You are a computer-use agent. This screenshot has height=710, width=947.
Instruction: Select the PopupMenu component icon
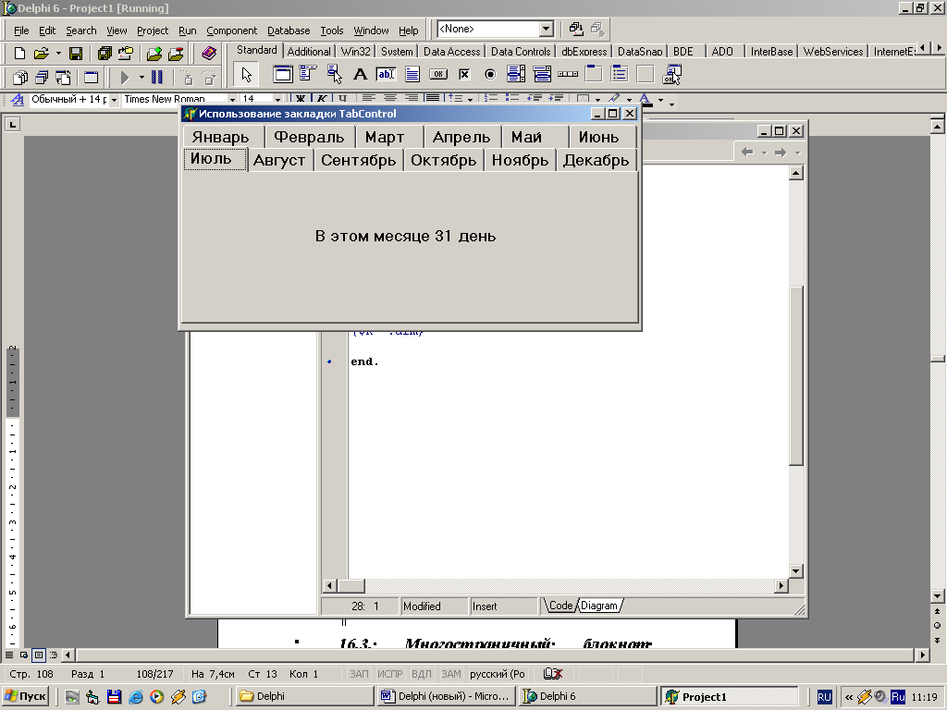334,74
